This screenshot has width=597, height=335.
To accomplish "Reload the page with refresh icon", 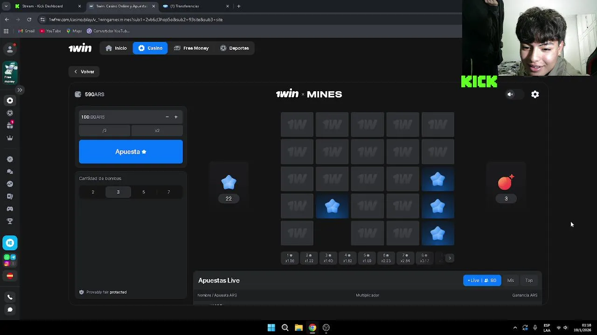I will pyautogui.click(x=29, y=20).
